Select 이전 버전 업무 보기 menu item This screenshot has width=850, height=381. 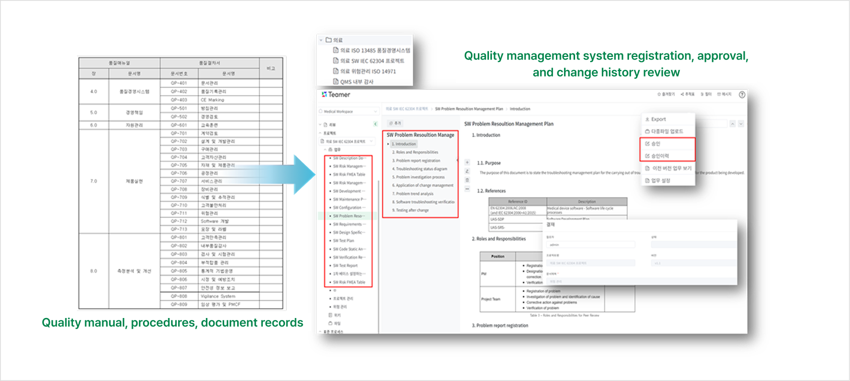tap(668, 168)
